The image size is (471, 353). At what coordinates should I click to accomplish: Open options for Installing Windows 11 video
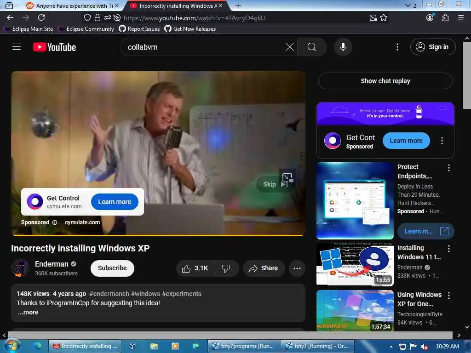point(449,248)
